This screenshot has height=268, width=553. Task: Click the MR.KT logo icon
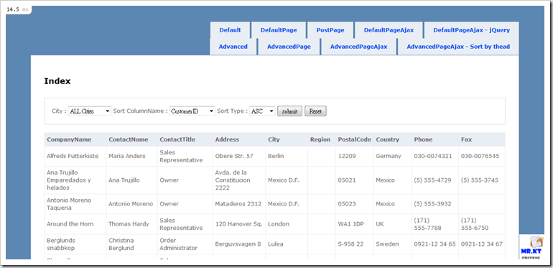531,247
